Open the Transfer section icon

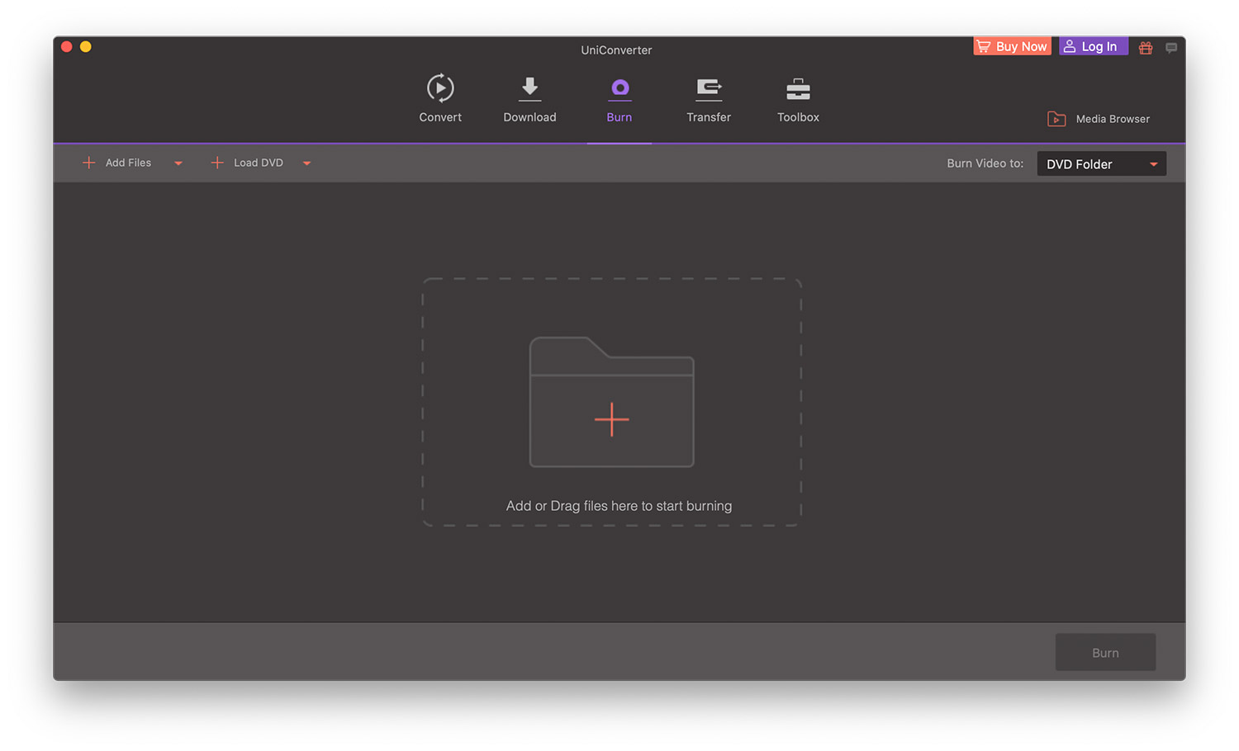(x=709, y=88)
